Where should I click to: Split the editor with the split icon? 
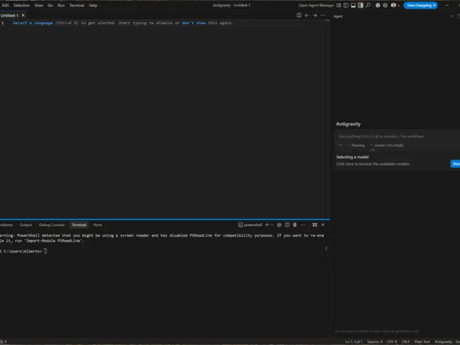pos(299,16)
